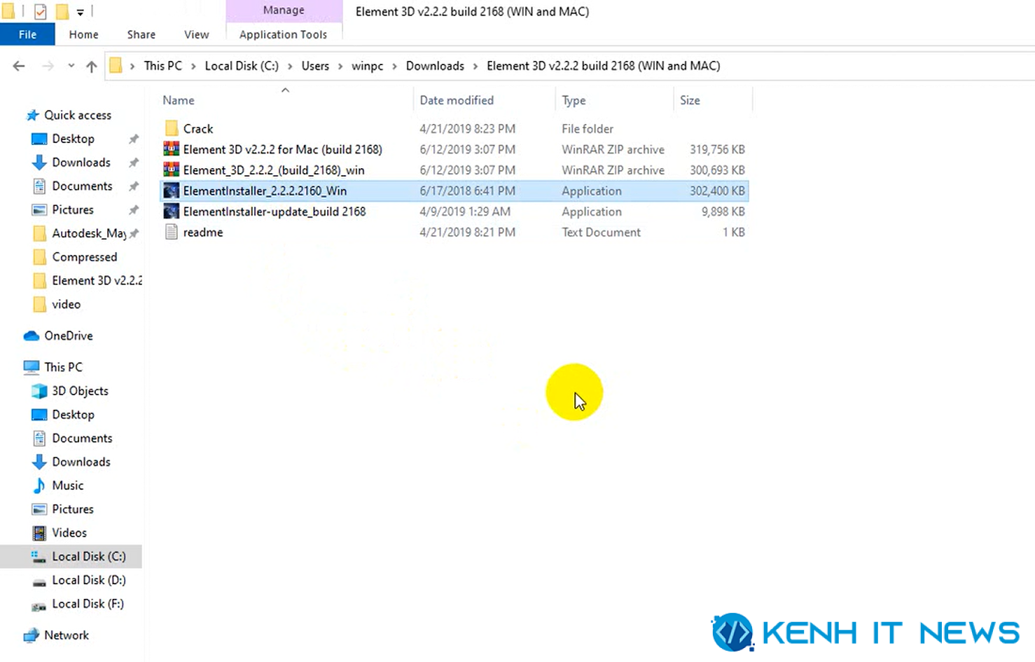The height and width of the screenshot is (662, 1035).
Task: Select the readme file name
Action: click(203, 232)
